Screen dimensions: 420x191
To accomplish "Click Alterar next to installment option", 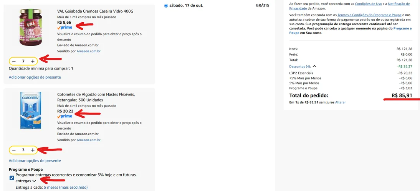I will click(x=341, y=102).
